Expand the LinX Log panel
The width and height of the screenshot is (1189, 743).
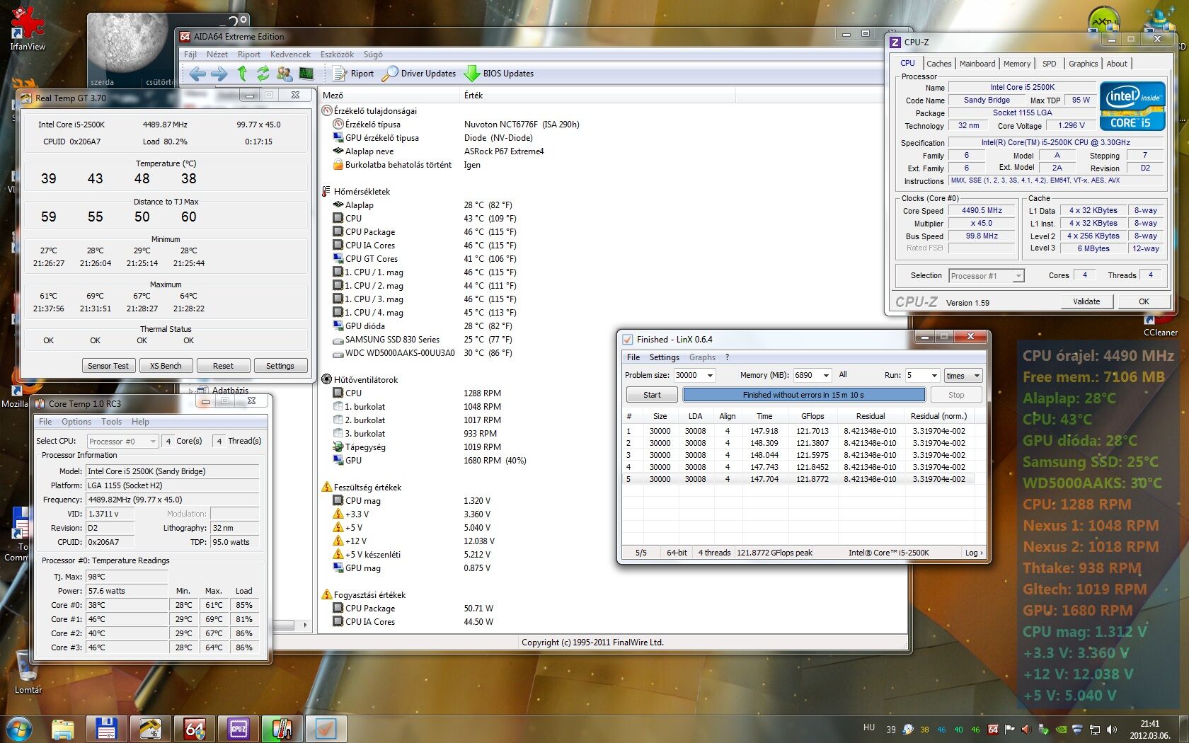point(974,553)
